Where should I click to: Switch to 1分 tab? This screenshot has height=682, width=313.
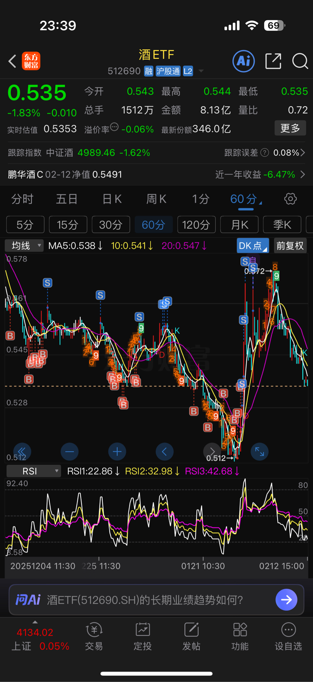click(201, 199)
